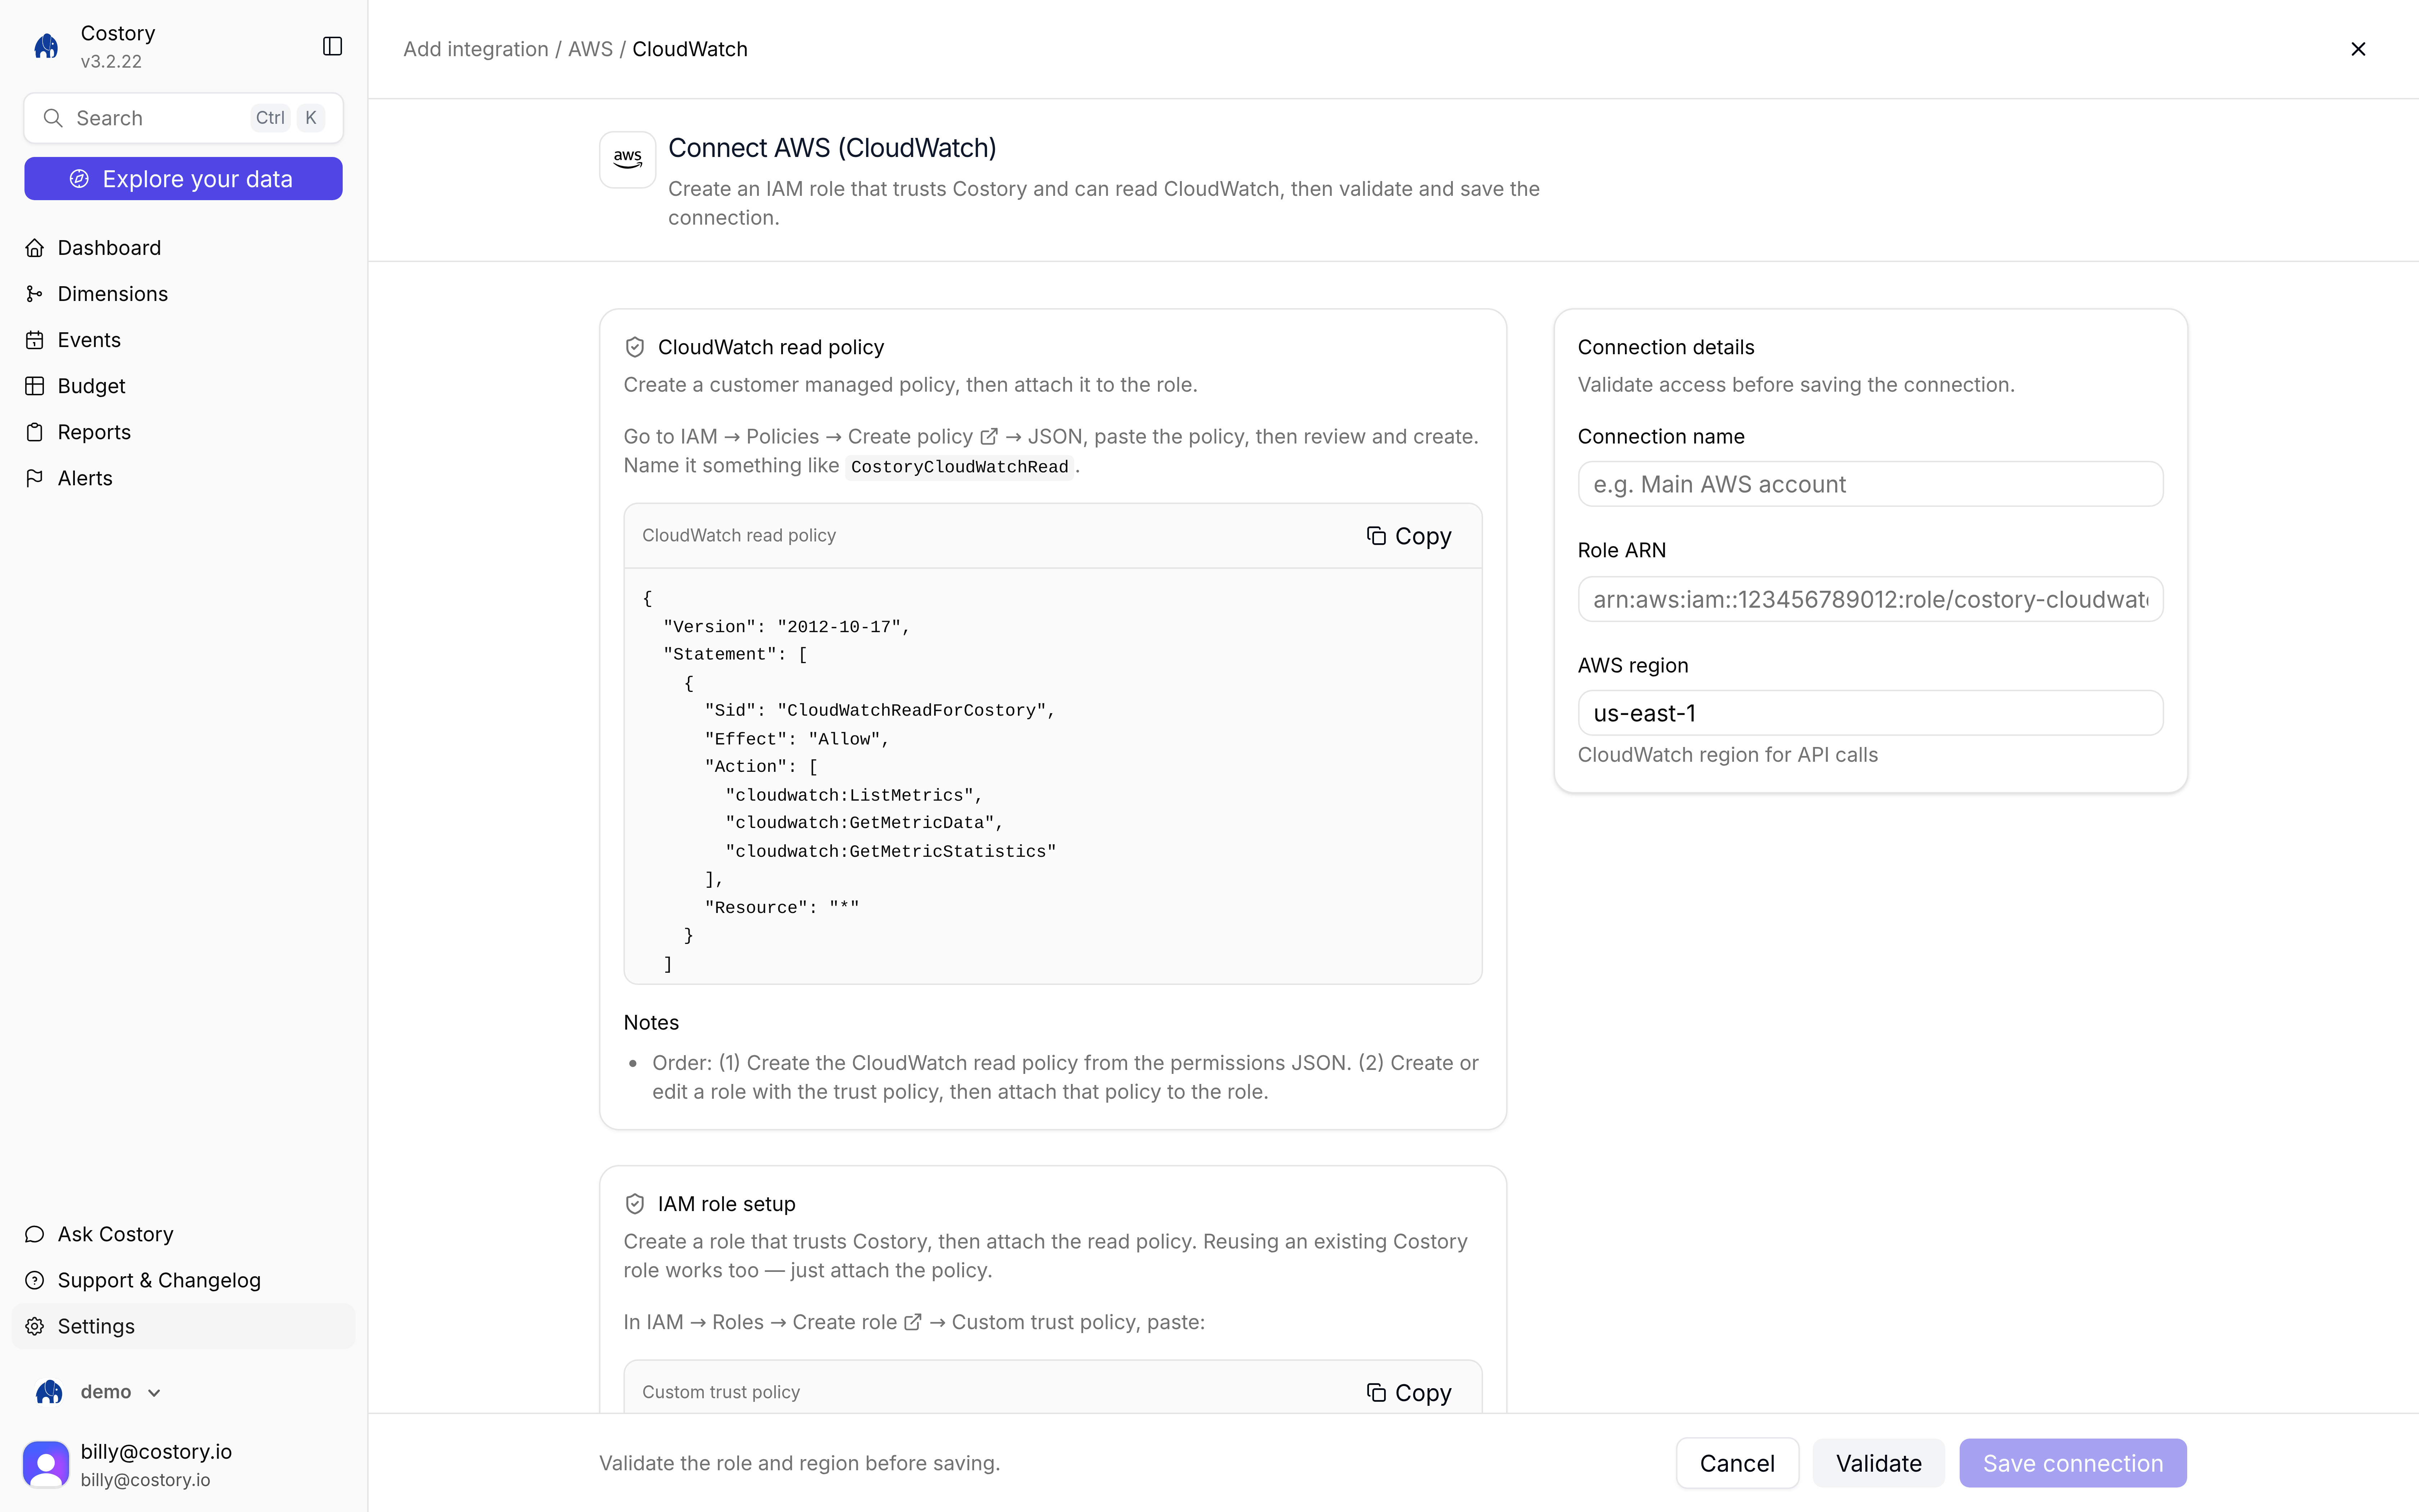The image size is (2419, 1512).
Task: Open Support & Changelog
Action: point(184,1280)
